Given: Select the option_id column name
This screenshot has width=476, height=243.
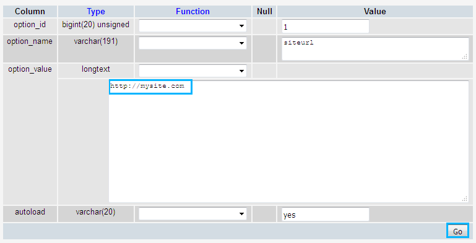Looking at the screenshot, I should [x=30, y=25].
